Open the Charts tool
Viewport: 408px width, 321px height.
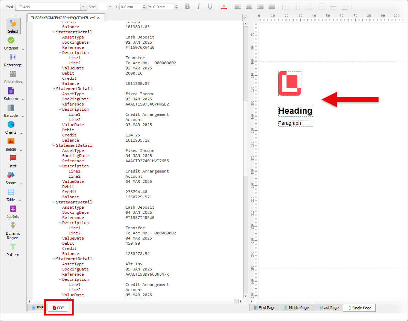[11, 128]
